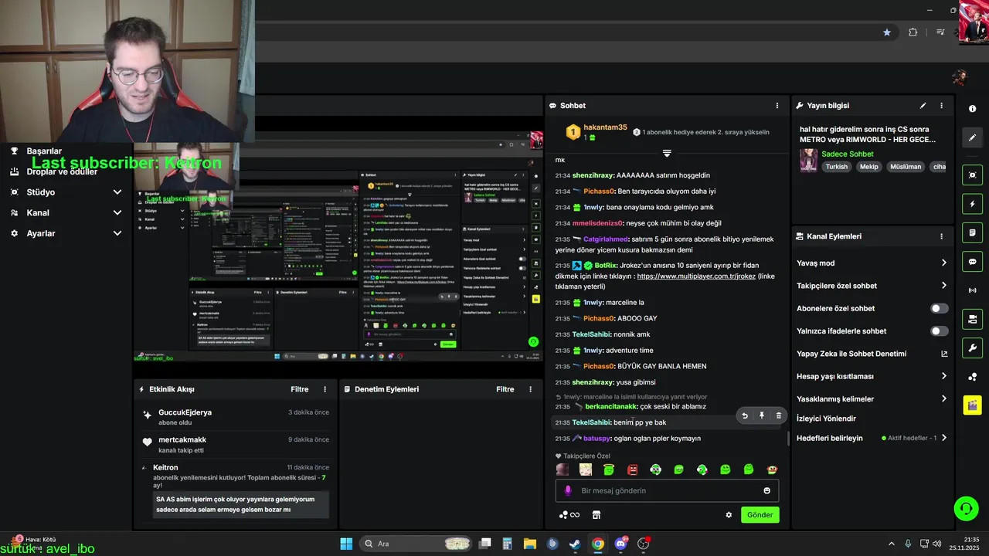The image size is (989, 556).
Task: Open the green headset support button
Action: click(x=966, y=508)
